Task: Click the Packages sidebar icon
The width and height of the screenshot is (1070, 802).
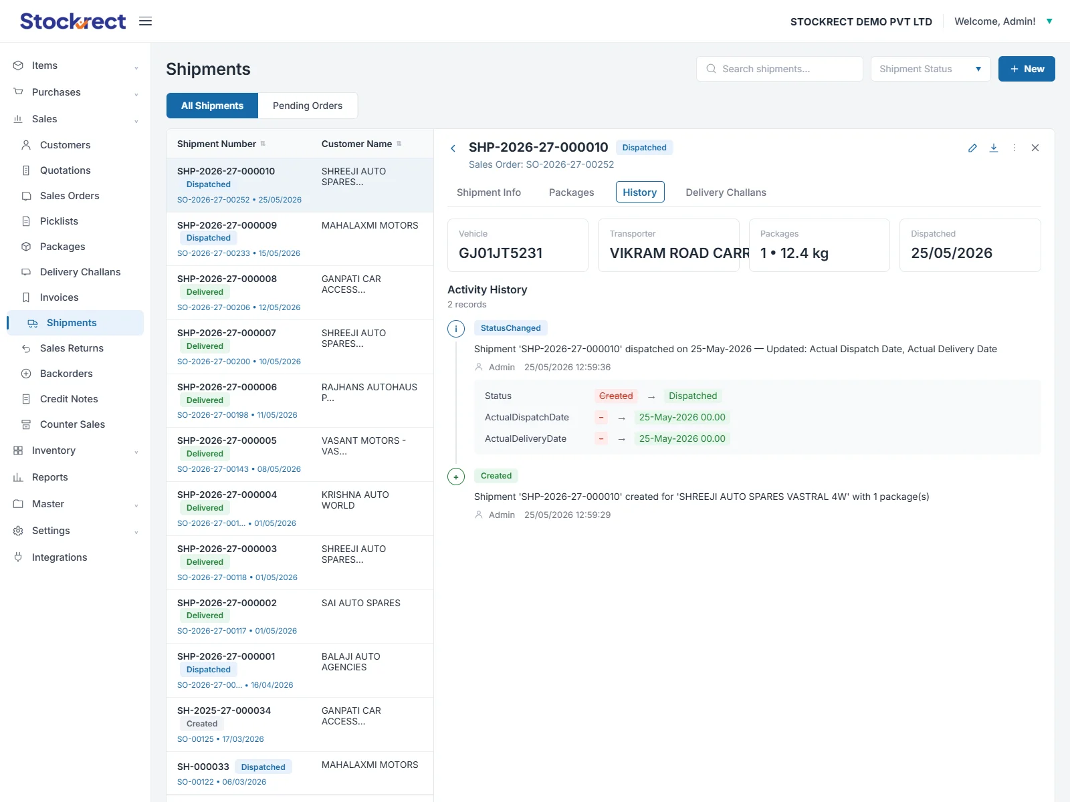Action: pyautogui.click(x=26, y=247)
